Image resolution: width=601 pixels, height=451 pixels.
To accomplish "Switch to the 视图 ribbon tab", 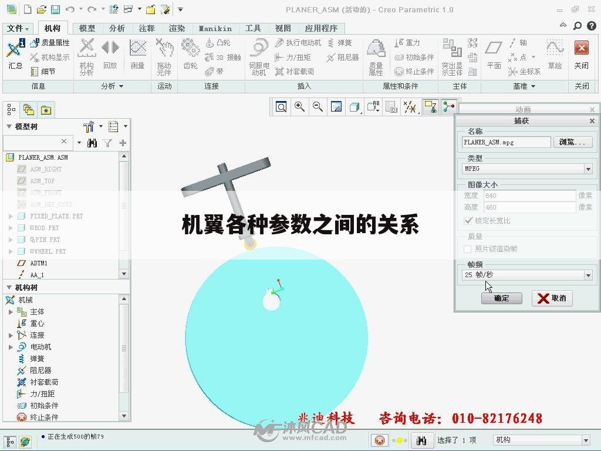I will click(x=283, y=28).
